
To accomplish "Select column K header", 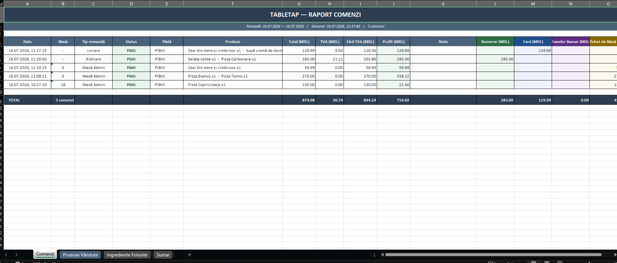I will pyautogui.click(x=443, y=4).
